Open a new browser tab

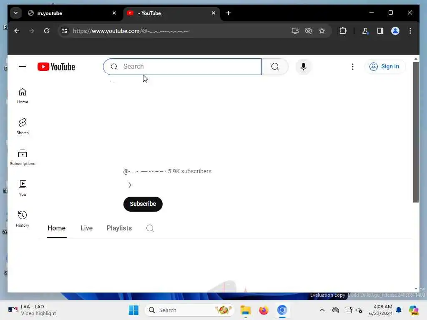[229, 13]
